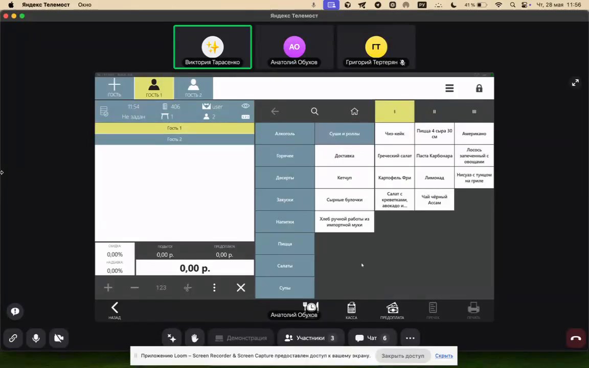This screenshot has height=368, width=589.
Task: Lock the POS terminal with padlock icon
Action: click(x=479, y=88)
